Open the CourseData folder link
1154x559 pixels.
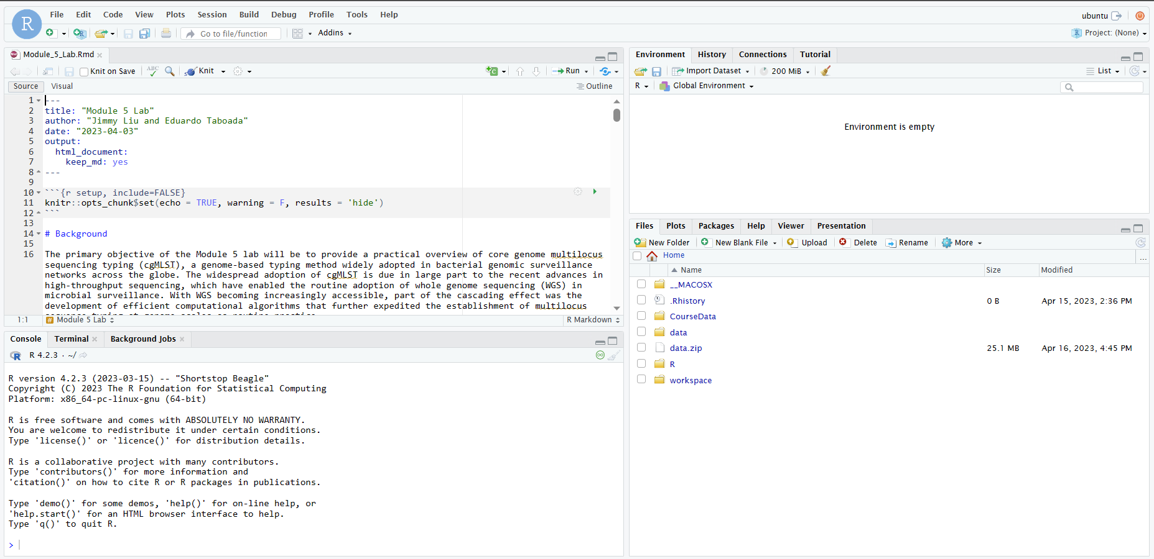(692, 316)
